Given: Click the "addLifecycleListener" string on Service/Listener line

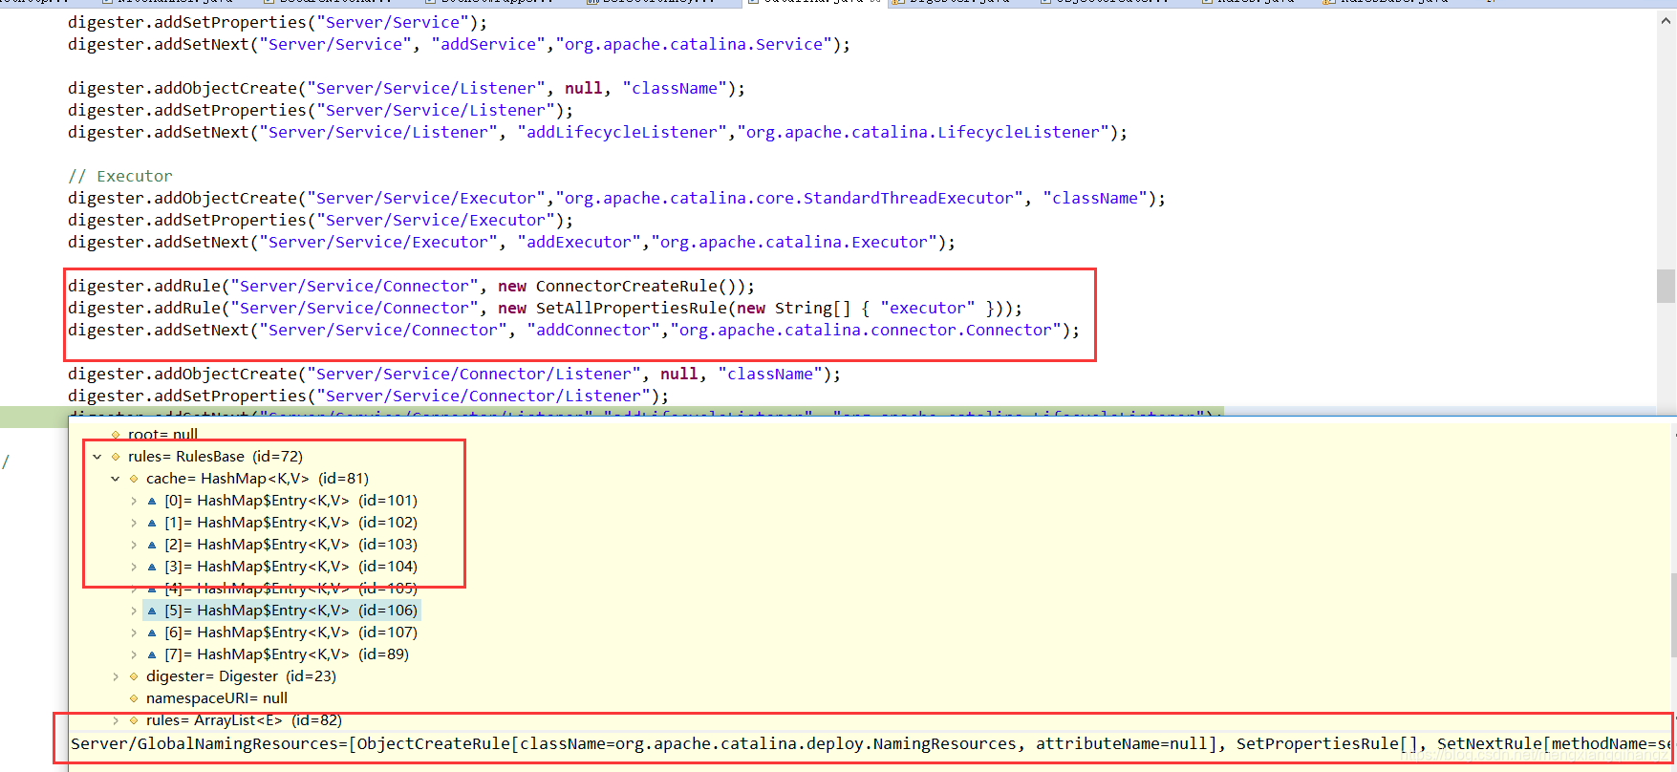Looking at the screenshot, I should point(622,133).
